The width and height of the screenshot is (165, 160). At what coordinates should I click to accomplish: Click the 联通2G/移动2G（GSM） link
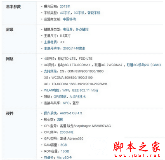144,65
